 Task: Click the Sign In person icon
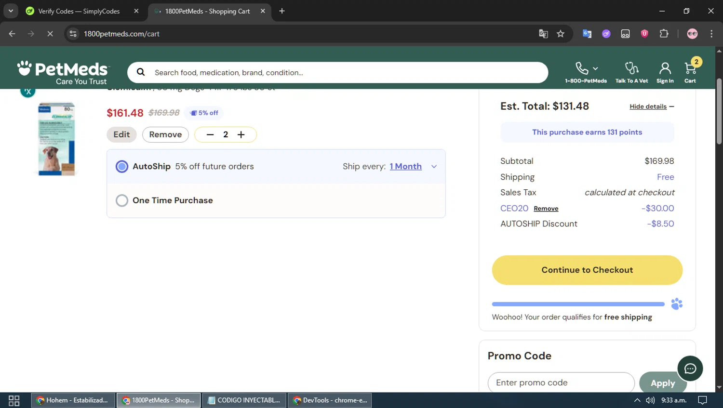click(x=665, y=68)
